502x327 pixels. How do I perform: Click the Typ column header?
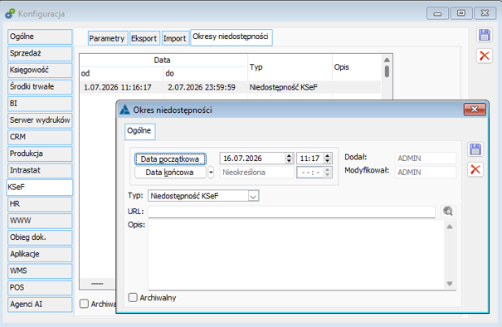coord(290,67)
